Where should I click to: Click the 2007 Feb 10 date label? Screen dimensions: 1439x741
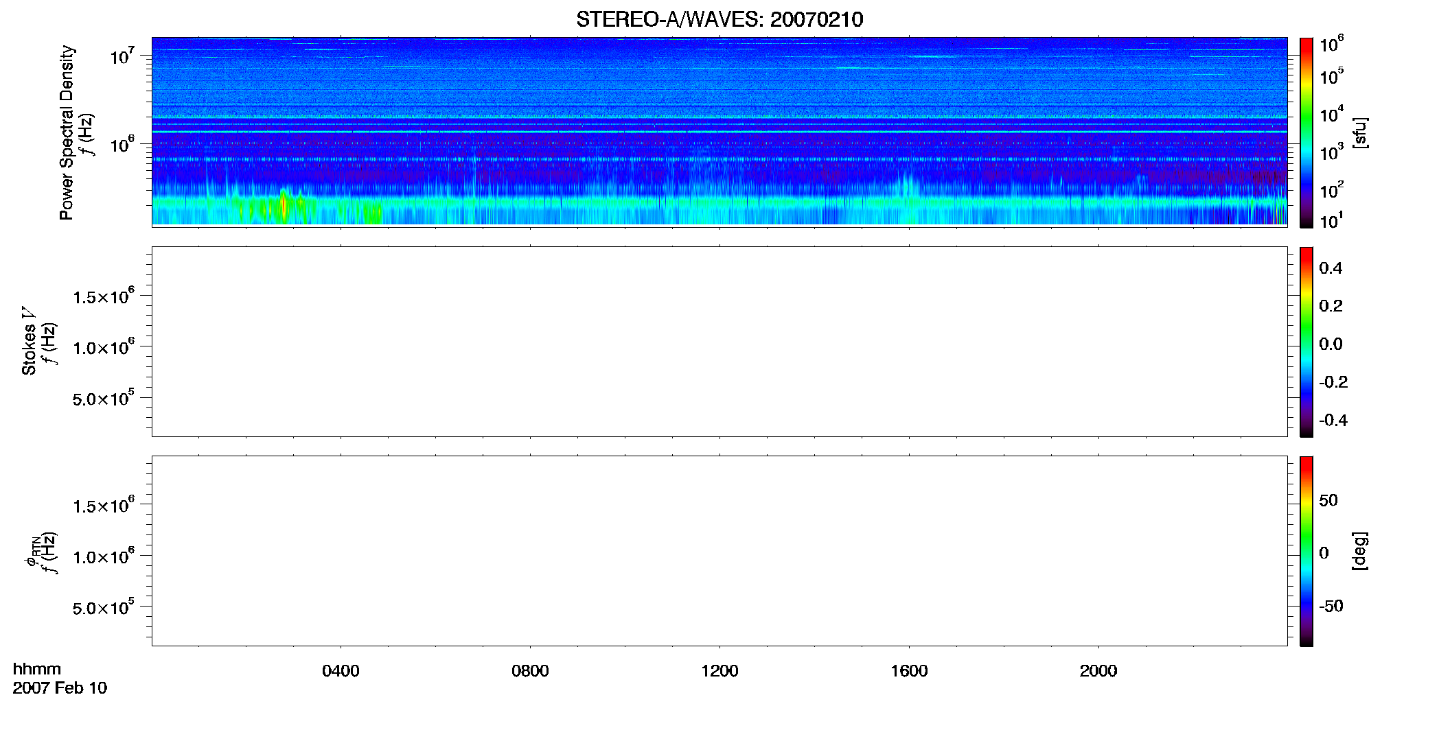[60, 688]
